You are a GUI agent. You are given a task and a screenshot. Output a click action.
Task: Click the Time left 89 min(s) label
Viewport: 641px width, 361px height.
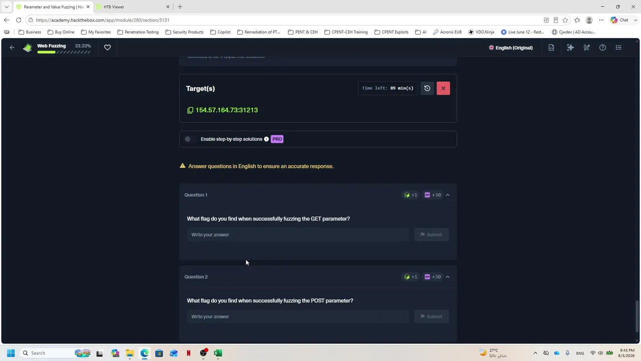click(x=388, y=88)
